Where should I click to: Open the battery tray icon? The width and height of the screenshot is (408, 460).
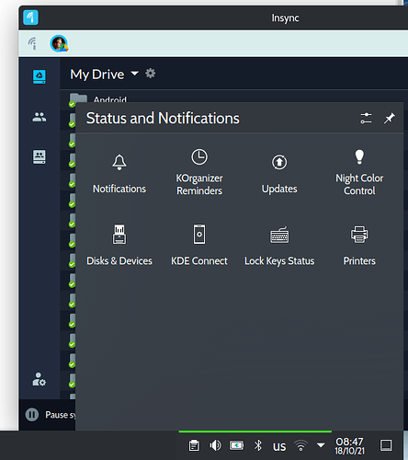point(236,445)
